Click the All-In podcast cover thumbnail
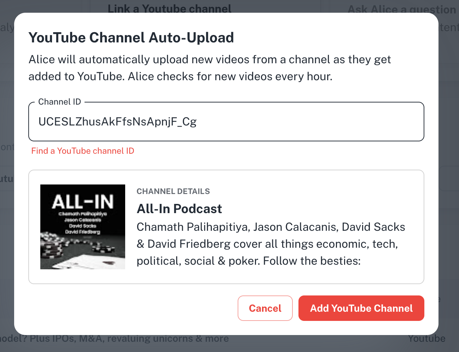Viewport: 459px width, 352px height. click(83, 227)
